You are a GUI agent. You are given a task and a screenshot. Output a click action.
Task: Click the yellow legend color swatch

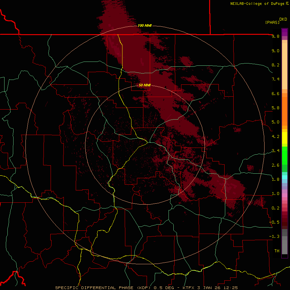pyautogui.click(x=285, y=138)
